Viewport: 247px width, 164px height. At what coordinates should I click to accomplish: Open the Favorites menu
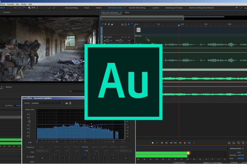coord(10,4)
